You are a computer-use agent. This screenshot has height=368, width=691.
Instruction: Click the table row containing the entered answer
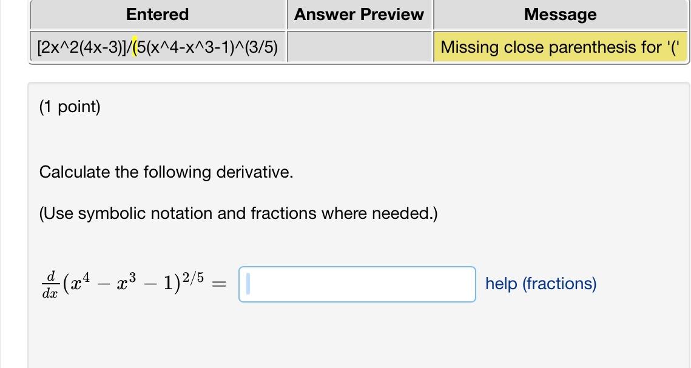pos(243,47)
